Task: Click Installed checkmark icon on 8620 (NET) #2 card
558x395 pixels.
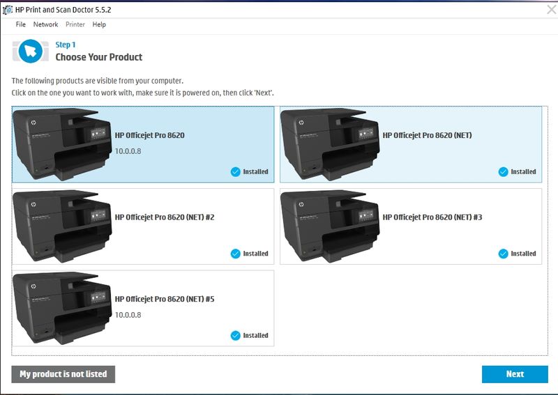Action: [236, 254]
